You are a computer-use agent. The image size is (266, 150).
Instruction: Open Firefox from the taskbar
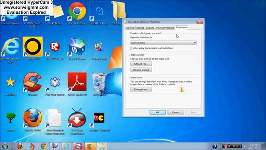pos(20,146)
